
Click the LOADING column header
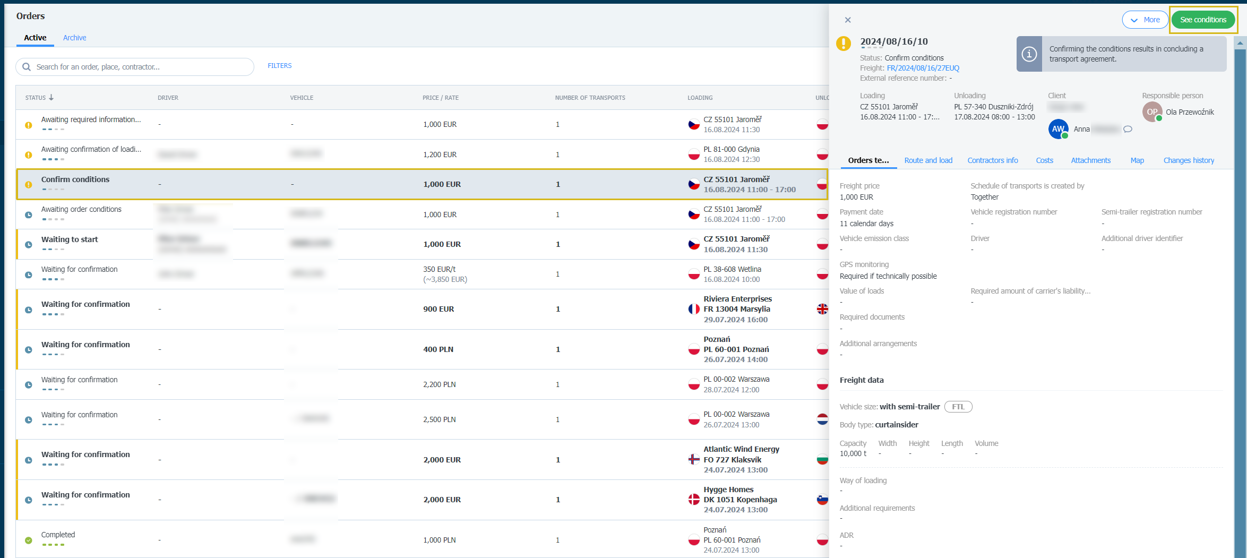click(x=700, y=98)
